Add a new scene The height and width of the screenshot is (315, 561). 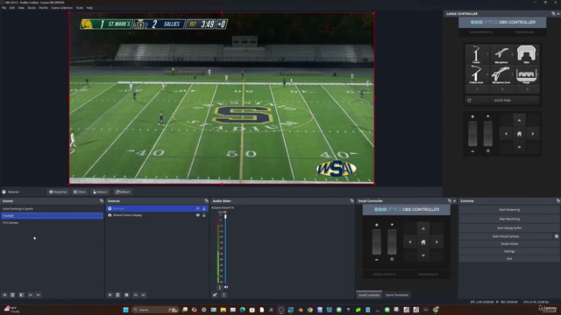pos(4,295)
